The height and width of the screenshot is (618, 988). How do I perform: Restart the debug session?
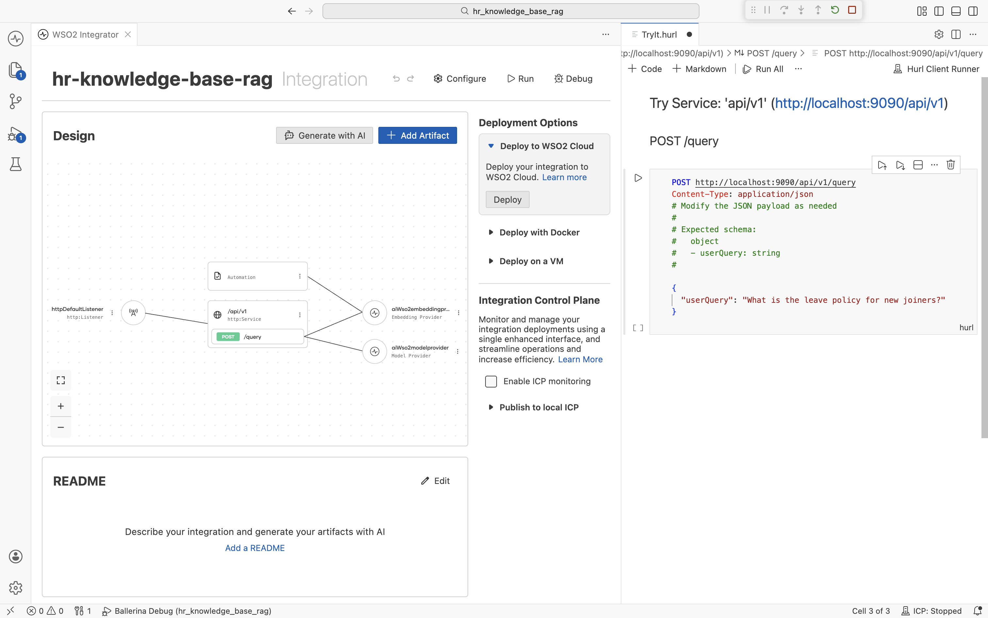tap(835, 10)
